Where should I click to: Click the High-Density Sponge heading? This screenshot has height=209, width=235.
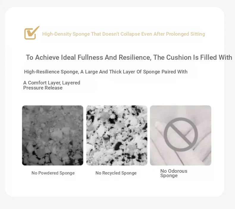point(124,34)
